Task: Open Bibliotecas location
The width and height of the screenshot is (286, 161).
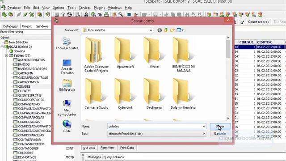Action: point(67,85)
